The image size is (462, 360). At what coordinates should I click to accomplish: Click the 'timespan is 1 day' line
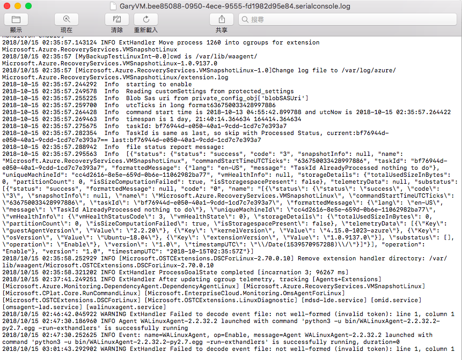click(x=152, y=119)
